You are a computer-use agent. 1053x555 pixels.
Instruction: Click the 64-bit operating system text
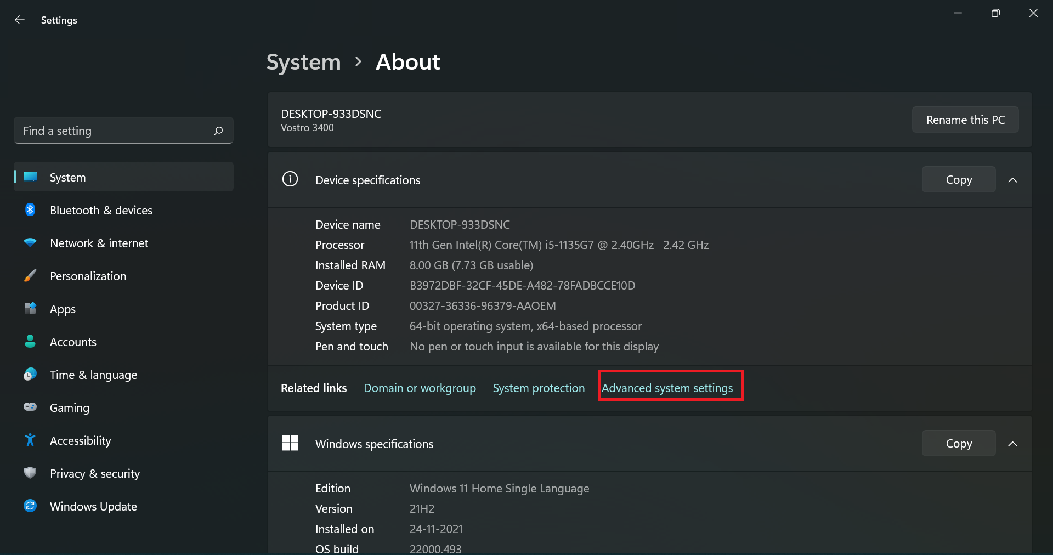[x=525, y=326]
